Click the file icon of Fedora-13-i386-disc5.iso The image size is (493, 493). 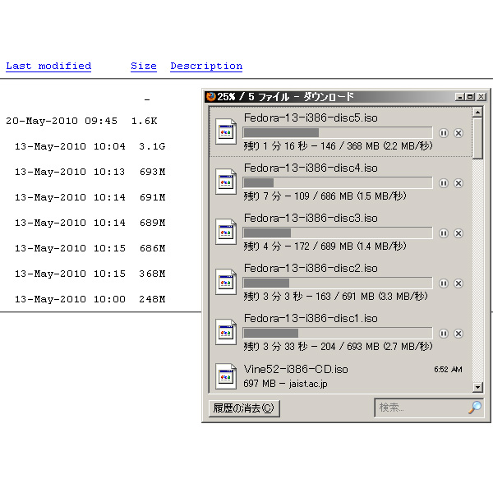coord(226,131)
